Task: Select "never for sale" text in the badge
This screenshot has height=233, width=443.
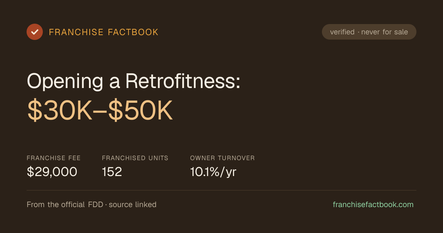Action: (385, 32)
